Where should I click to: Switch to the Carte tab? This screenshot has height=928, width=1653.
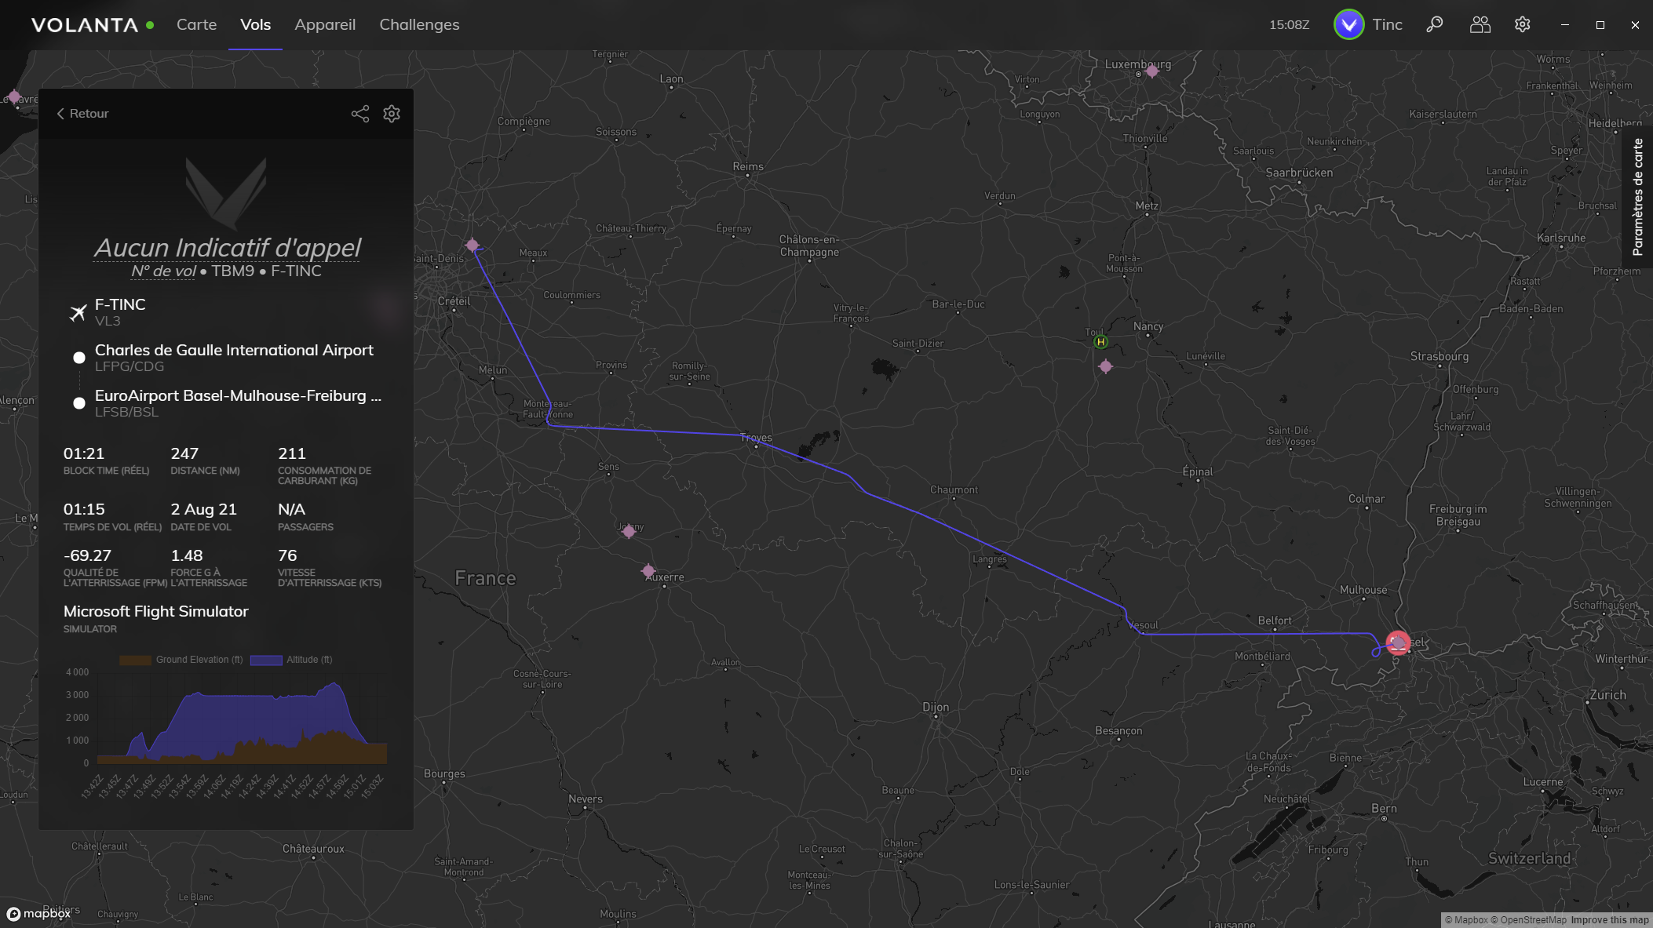[x=196, y=24]
